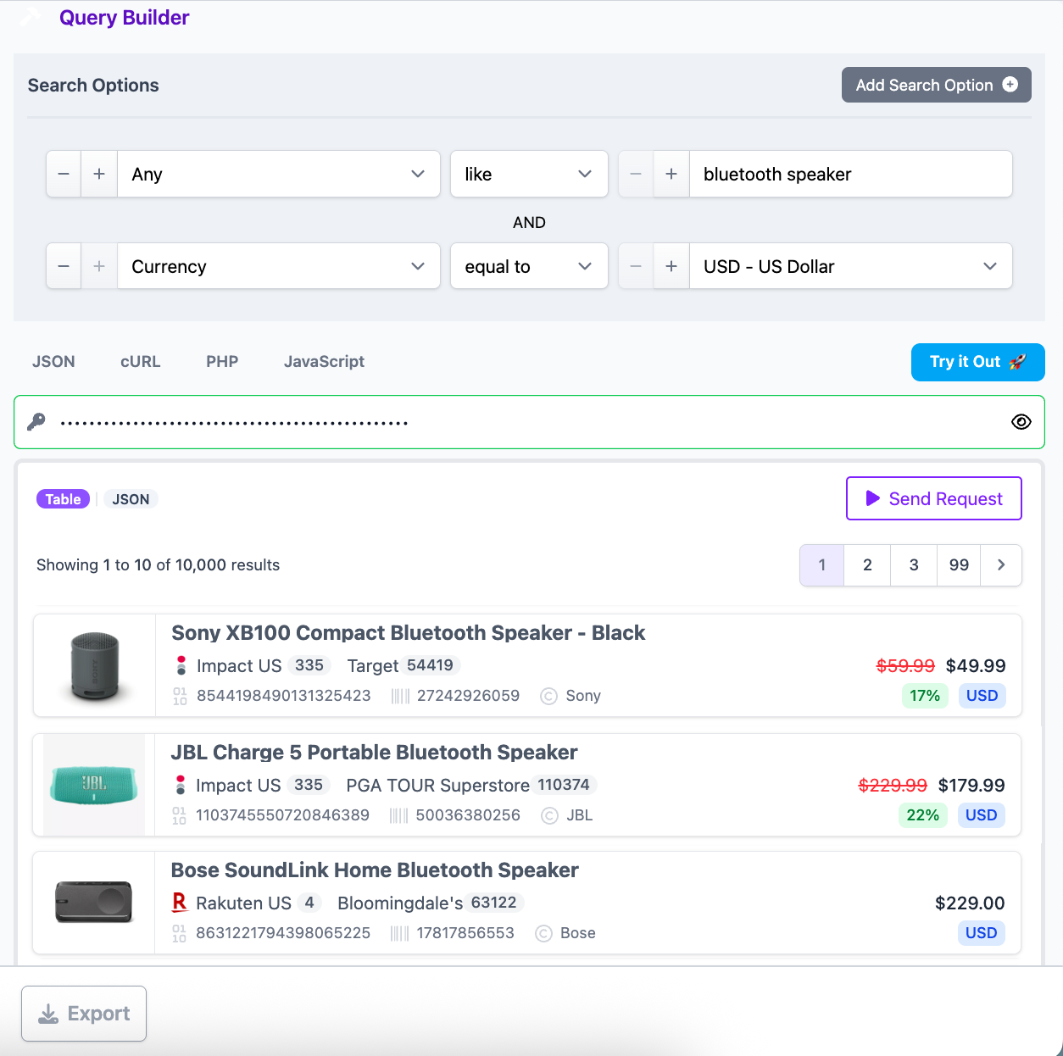Remove the Currency row with minus

64,266
